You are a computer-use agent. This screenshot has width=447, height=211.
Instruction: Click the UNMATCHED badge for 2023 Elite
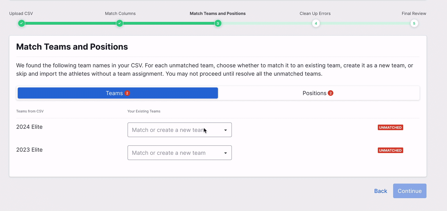coord(390,150)
